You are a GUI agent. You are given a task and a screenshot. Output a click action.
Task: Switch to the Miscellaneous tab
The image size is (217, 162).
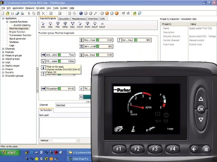79,19
